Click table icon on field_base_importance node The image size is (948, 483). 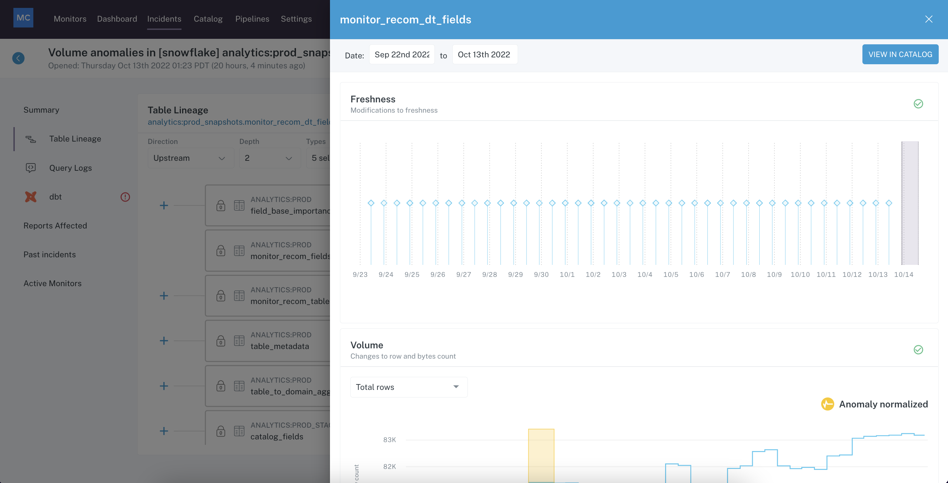click(239, 205)
